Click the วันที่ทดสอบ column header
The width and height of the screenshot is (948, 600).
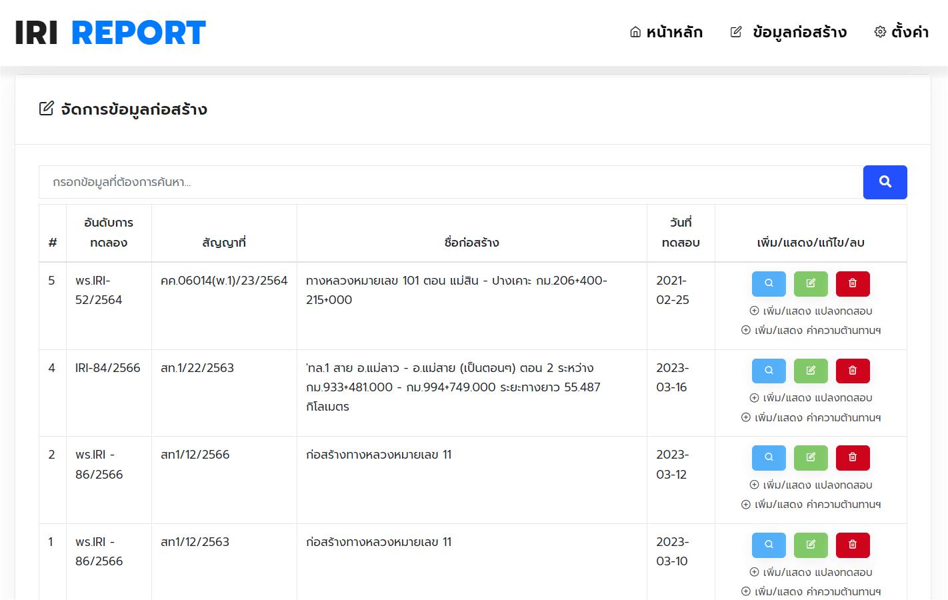tap(681, 233)
